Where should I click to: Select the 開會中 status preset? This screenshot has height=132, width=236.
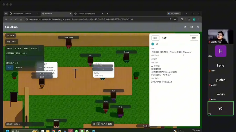(x=26, y=49)
